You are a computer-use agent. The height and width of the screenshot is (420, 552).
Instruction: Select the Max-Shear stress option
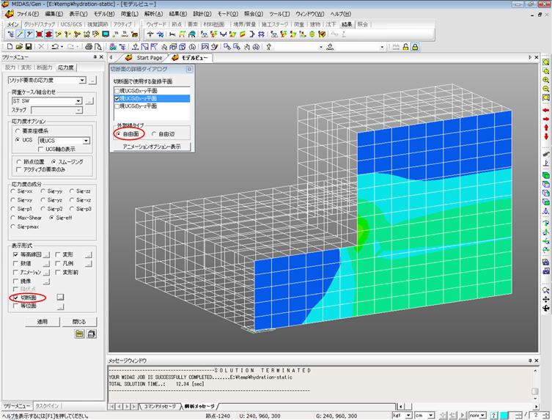click(13, 218)
